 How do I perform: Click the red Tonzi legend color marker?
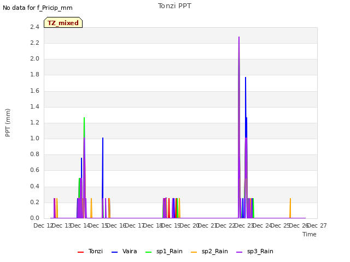point(80,252)
